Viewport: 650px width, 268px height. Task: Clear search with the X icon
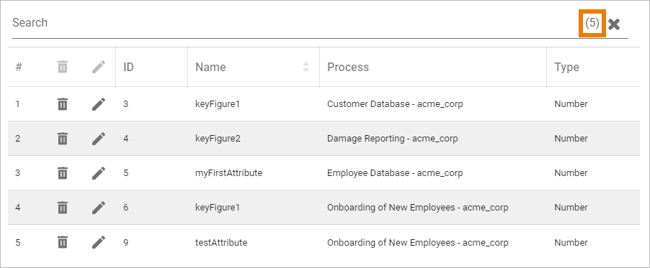(x=614, y=24)
